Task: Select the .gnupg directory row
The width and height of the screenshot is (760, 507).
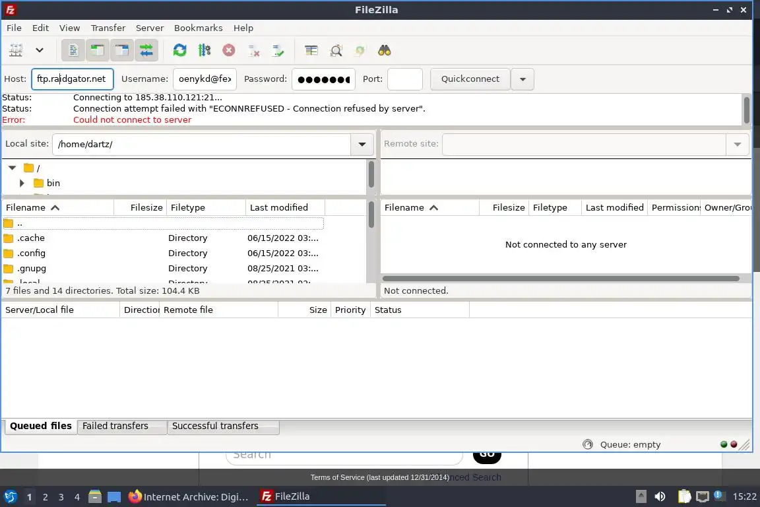Action: [x=163, y=268]
